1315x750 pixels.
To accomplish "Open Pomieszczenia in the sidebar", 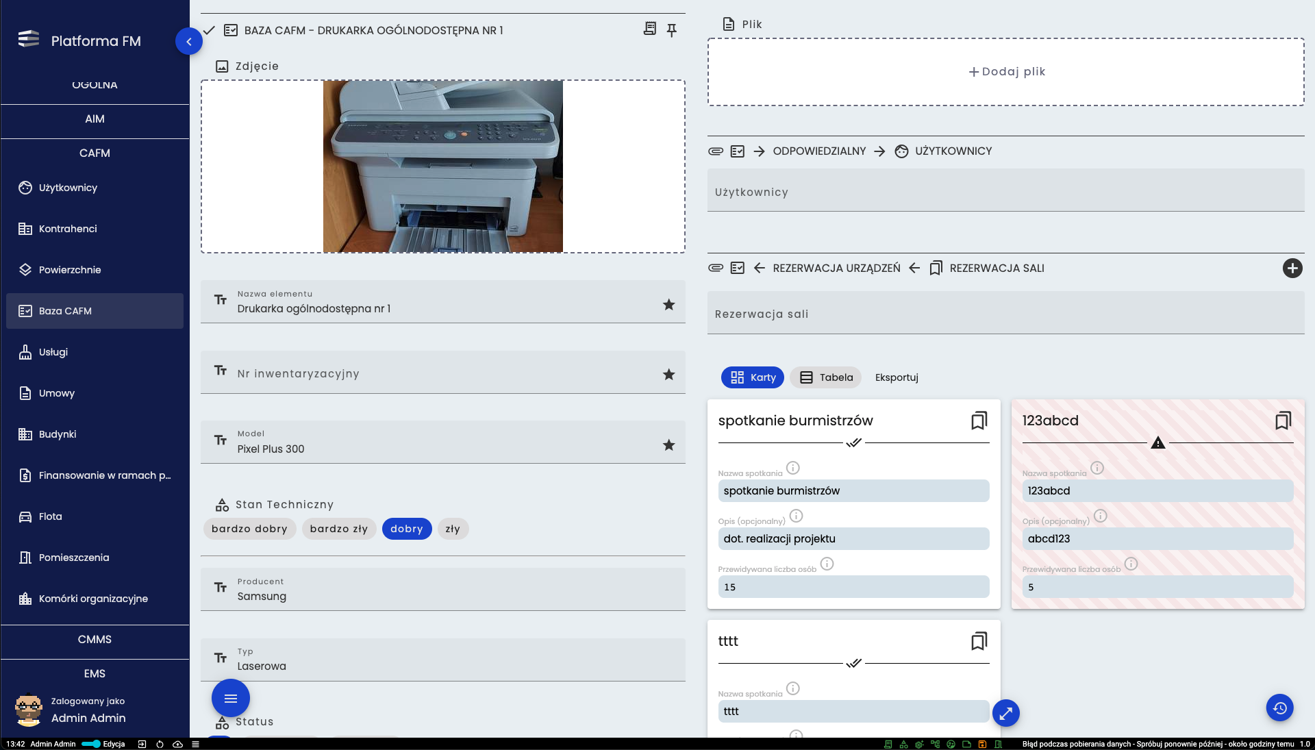I will tap(95, 558).
